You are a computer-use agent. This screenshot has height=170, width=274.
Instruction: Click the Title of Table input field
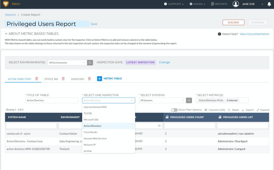coord(52,100)
